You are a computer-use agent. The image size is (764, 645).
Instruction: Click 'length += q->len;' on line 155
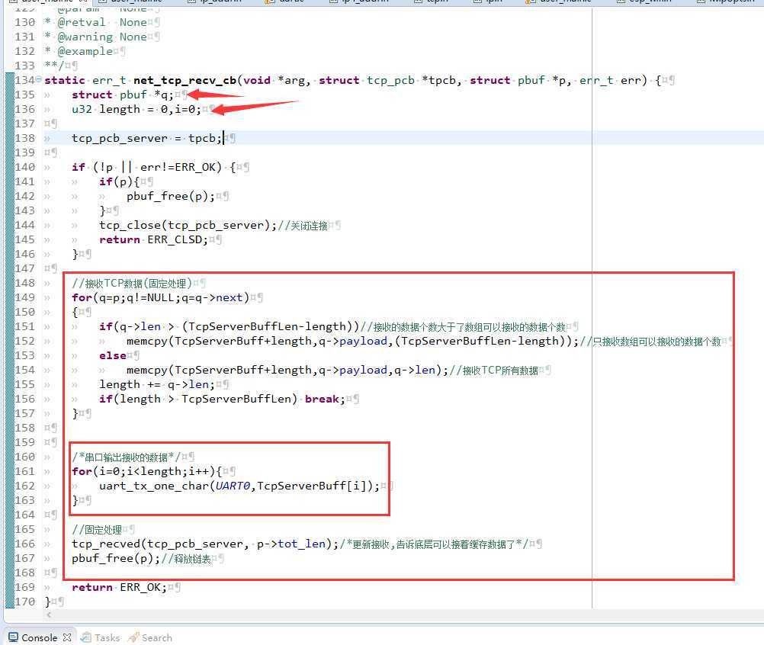point(157,384)
